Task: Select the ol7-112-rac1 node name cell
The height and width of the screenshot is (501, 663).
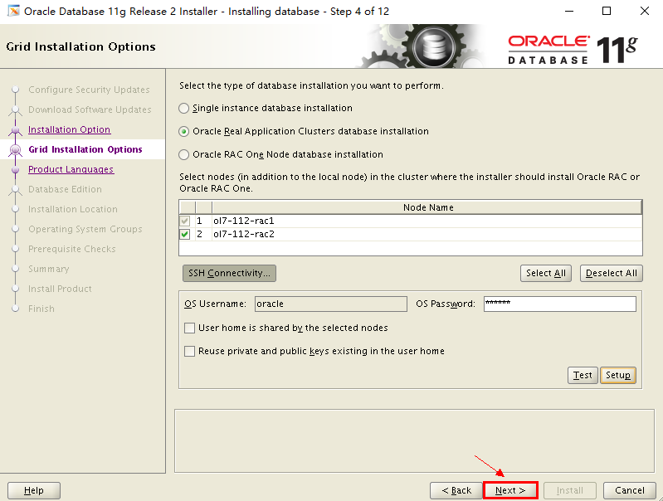Action: click(x=427, y=221)
